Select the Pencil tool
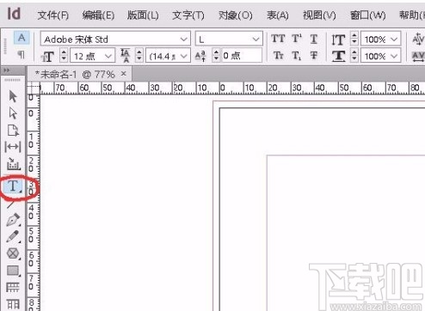The height and width of the screenshot is (311, 425). pos(13,236)
